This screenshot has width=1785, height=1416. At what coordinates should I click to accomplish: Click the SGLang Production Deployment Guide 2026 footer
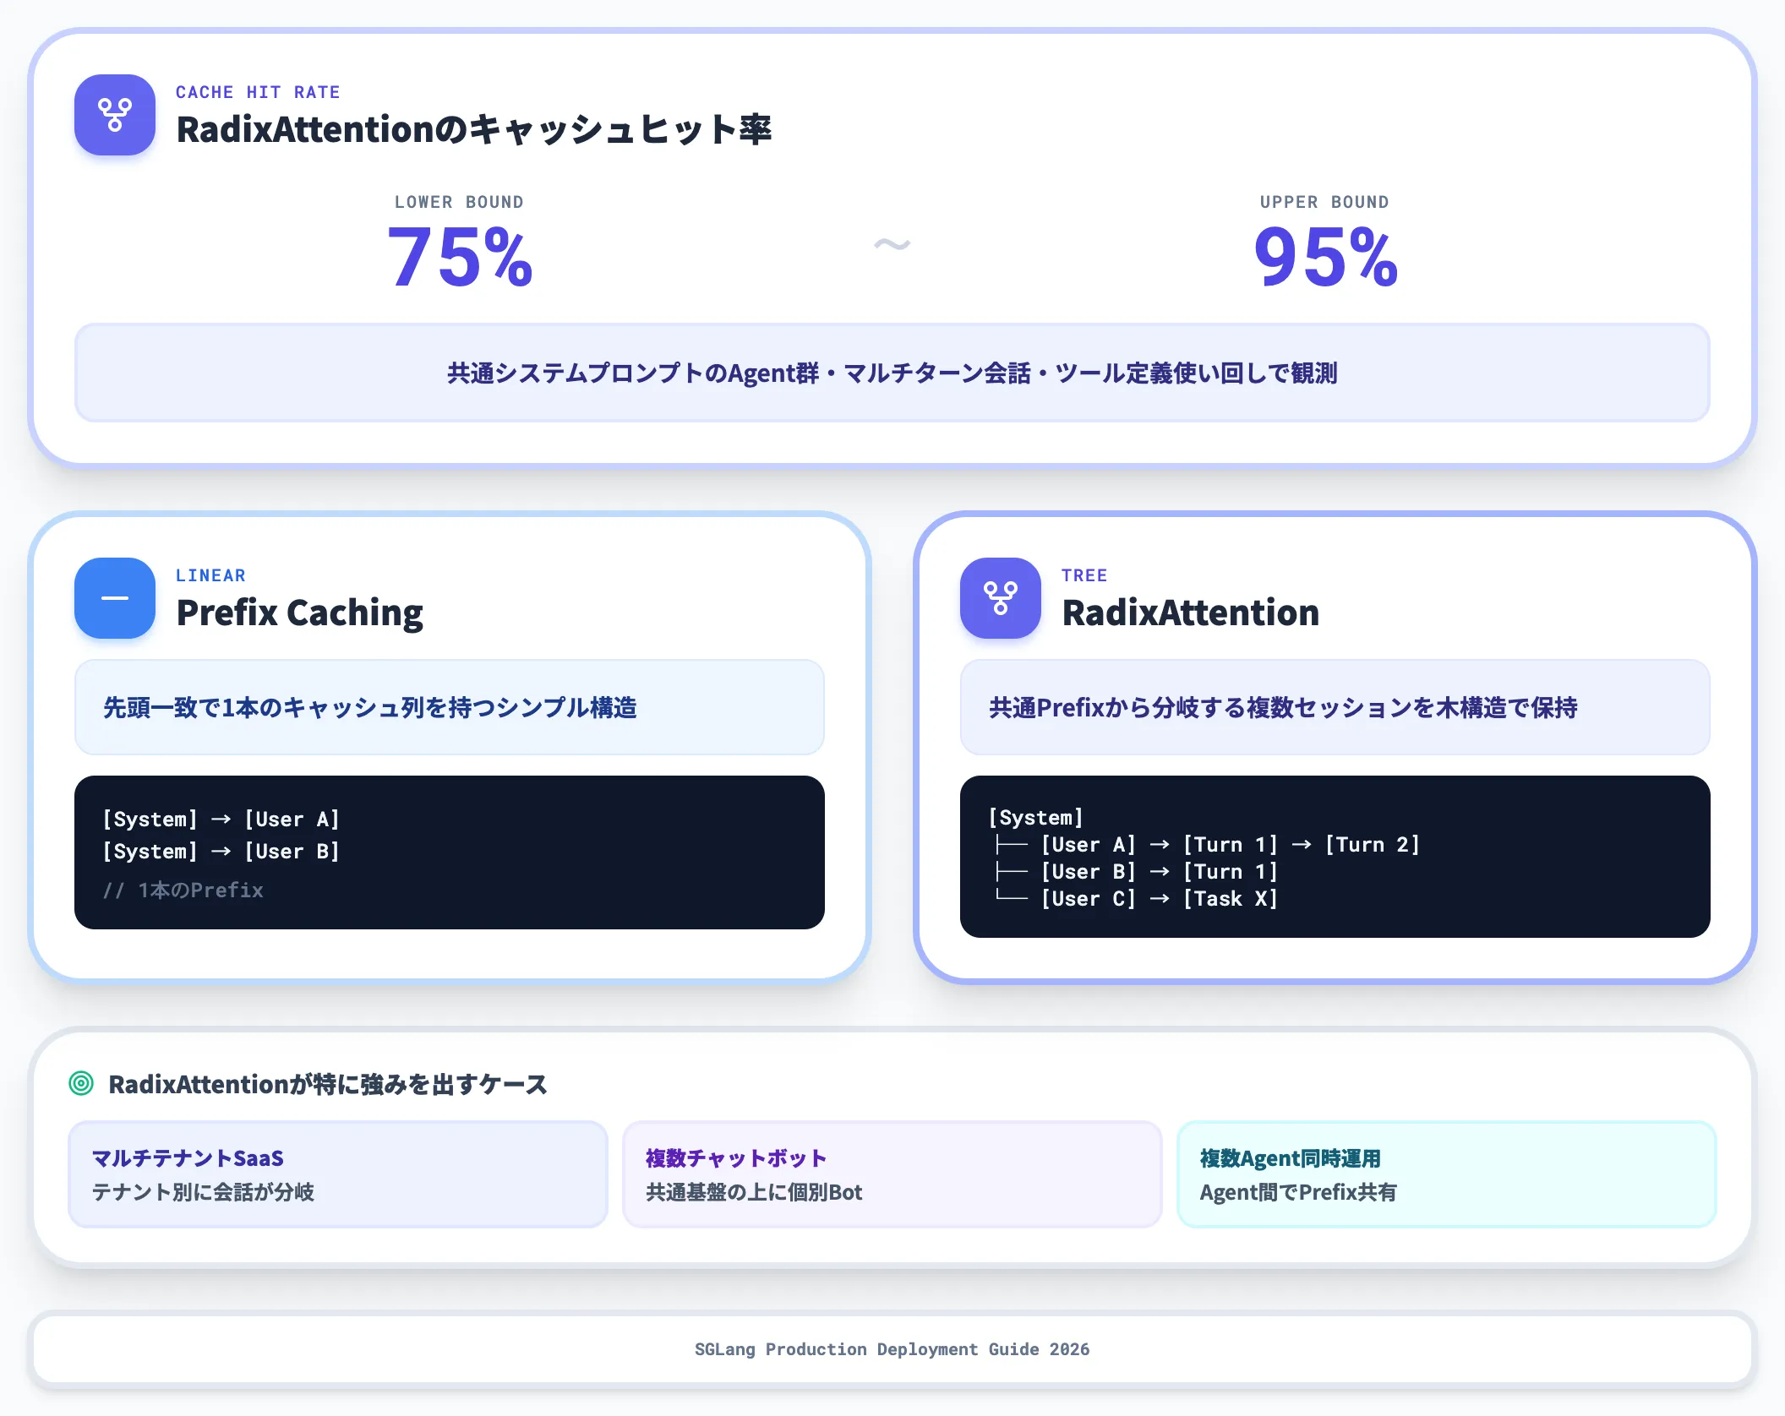[892, 1349]
